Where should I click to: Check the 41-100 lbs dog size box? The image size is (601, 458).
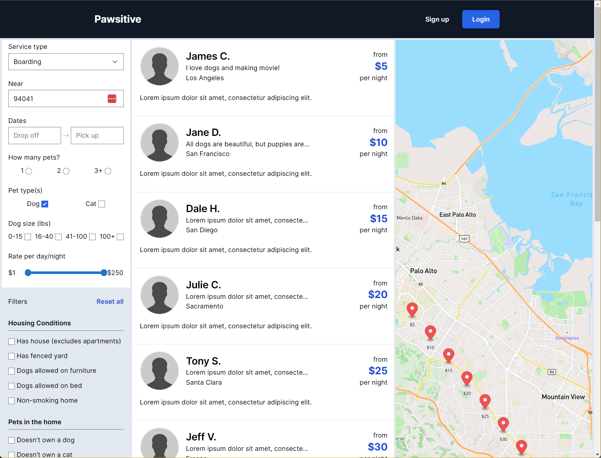coord(92,237)
